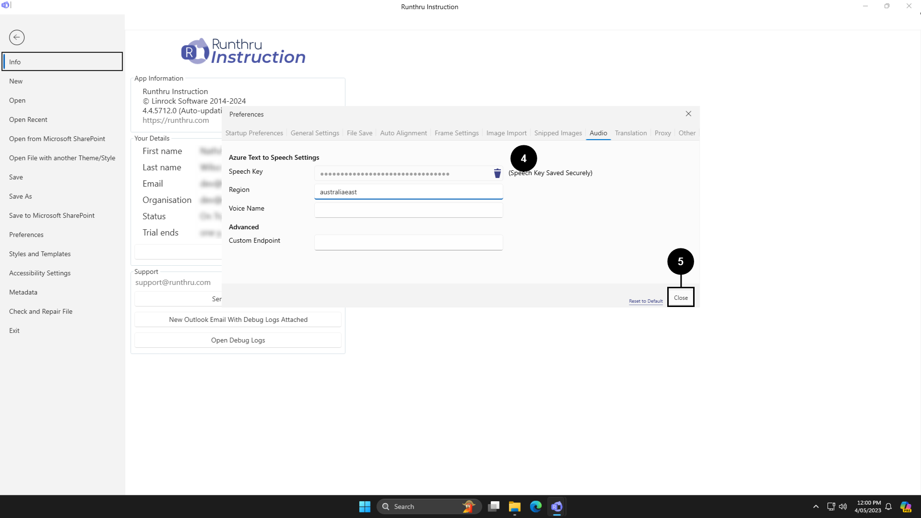Open General Settings tab
The height and width of the screenshot is (518, 921).
click(x=315, y=133)
